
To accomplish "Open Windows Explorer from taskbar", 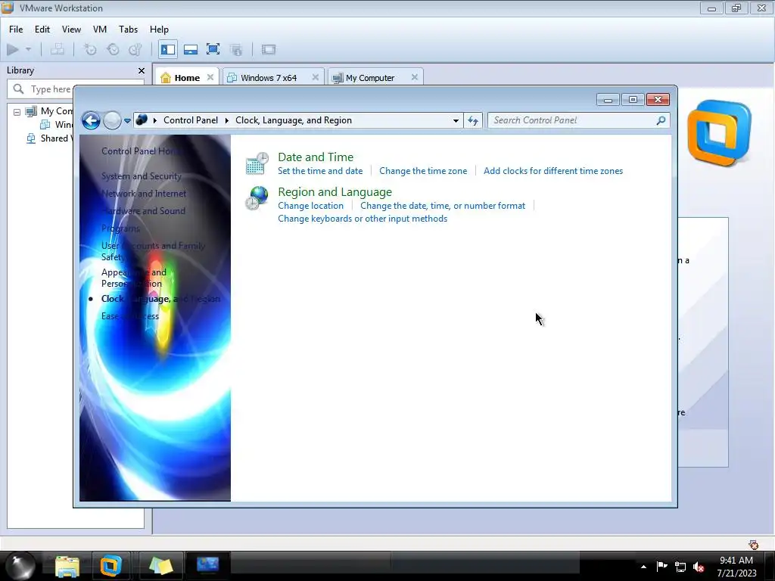I will (67, 566).
